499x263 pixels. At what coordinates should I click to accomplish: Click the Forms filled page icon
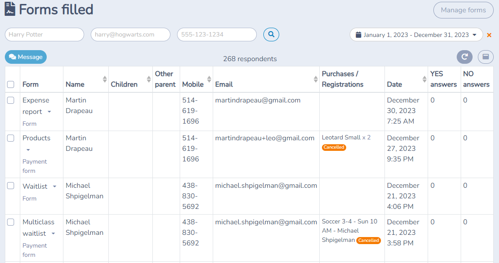pyautogui.click(x=10, y=9)
